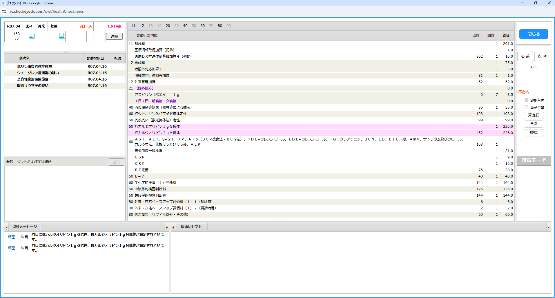Click the 転帰 column header
The height and width of the screenshot is (298, 555).
118,58
